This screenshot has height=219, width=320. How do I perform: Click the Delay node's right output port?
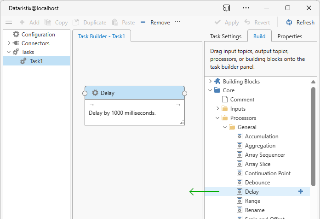(x=185, y=93)
